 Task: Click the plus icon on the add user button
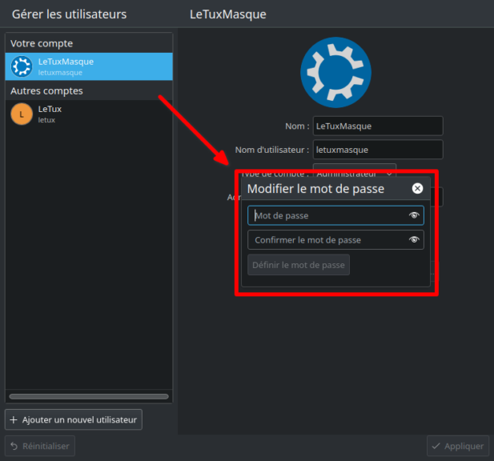[x=14, y=419]
